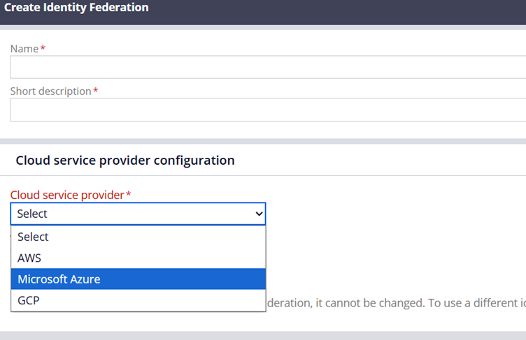Click the gray strip below the configuration section

coord(263,335)
